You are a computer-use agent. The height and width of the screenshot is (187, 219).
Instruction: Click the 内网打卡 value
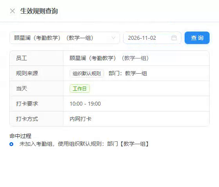click(81, 119)
